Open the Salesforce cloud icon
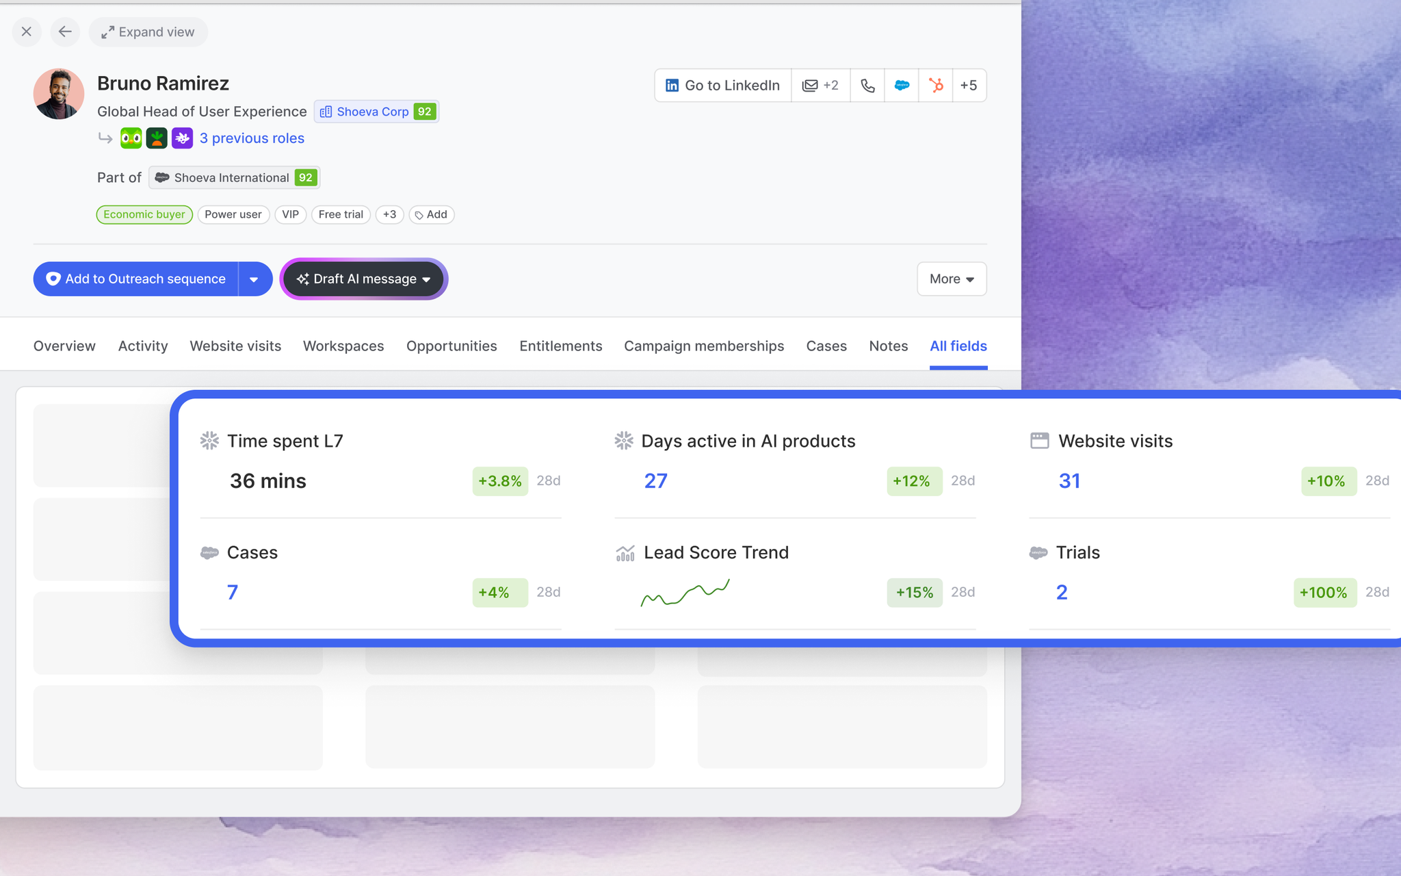The height and width of the screenshot is (876, 1401). (902, 86)
